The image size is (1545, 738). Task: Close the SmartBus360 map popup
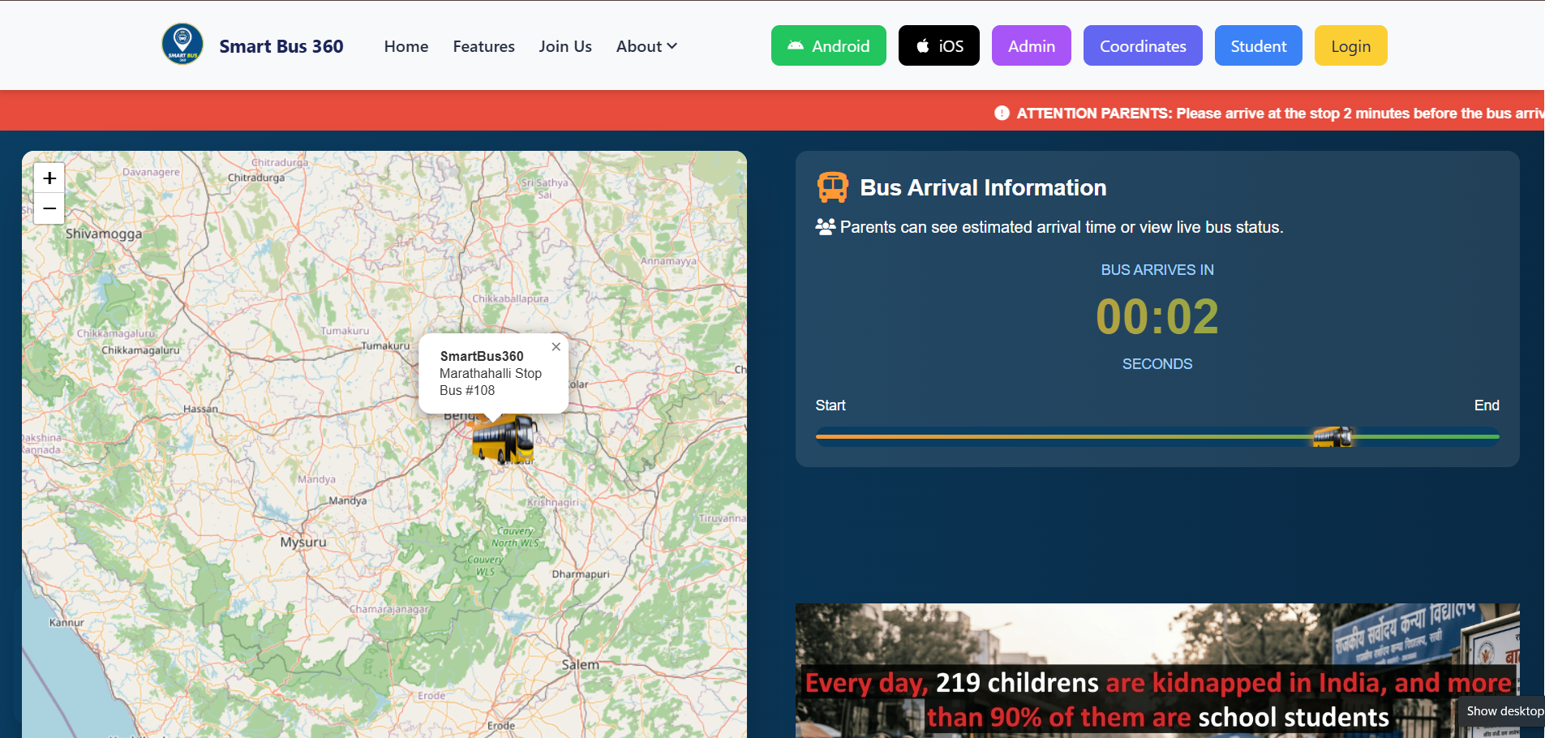[x=556, y=346]
